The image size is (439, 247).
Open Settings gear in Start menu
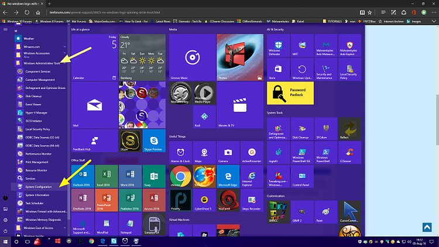tap(5, 220)
